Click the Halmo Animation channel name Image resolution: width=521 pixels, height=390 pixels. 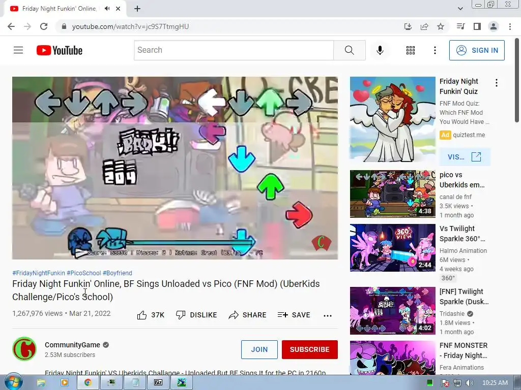point(463,251)
